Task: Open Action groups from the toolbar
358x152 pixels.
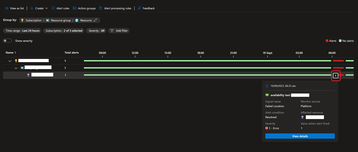Action: pyautogui.click(x=84, y=8)
